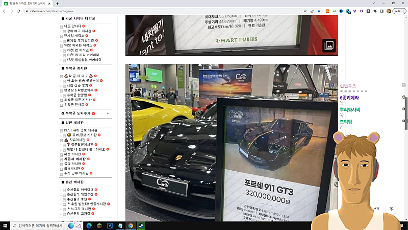This screenshot has width=408, height=230.
Task: Go back with the browser back arrow
Action: pos(5,11)
